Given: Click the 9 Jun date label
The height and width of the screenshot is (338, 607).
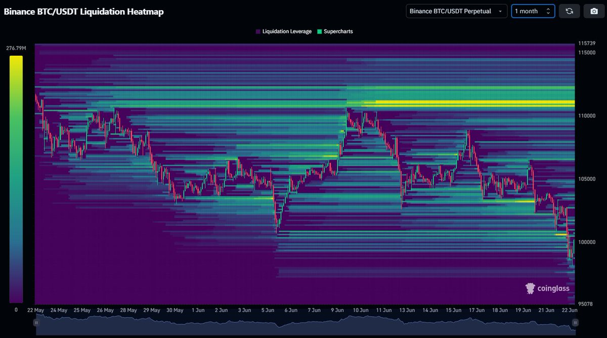Looking at the screenshot, I should 338,310.
